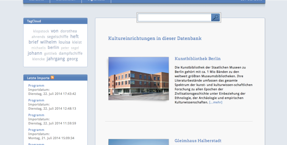This screenshot has width=287, height=145.
Task: Click the date 'Dienstag, 22. Juli 2014 12:48:13'
Action: click(x=52, y=109)
